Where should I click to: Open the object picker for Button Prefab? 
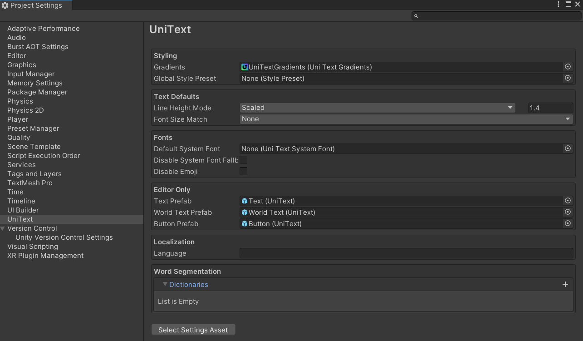pyautogui.click(x=568, y=223)
